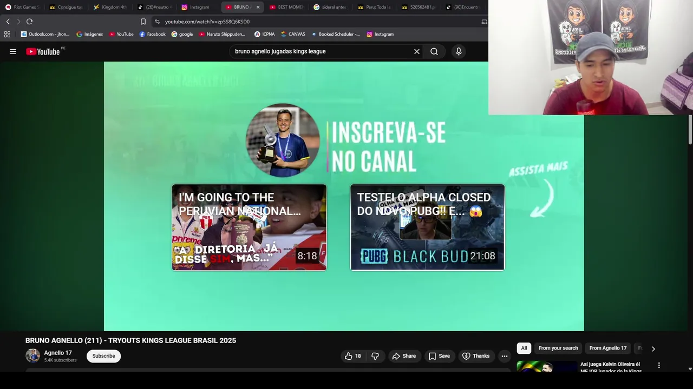Open the Outlook.com bookmark
The width and height of the screenshot is (693, 389).
click(45, 34)
